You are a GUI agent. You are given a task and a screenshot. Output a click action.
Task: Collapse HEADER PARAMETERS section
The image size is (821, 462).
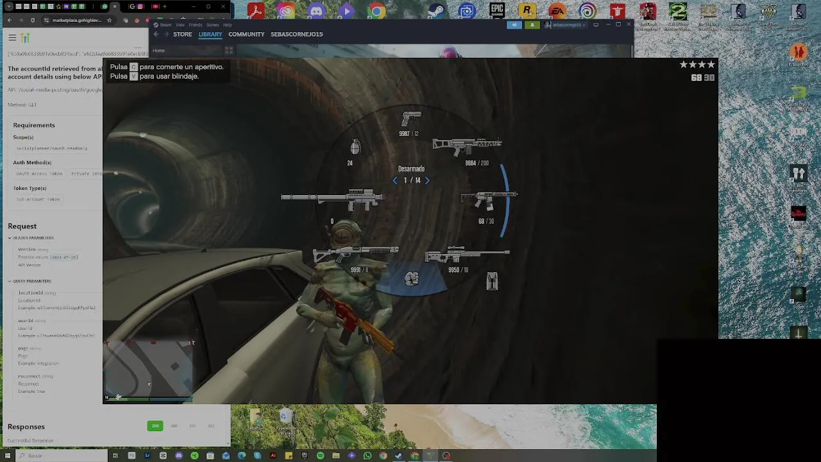31,238
